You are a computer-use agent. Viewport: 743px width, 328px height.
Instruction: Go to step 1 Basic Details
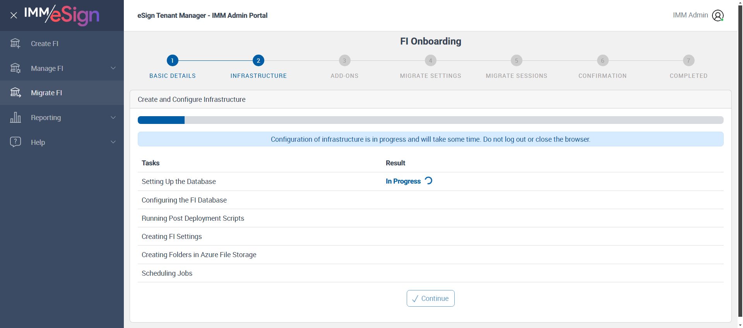173,61
